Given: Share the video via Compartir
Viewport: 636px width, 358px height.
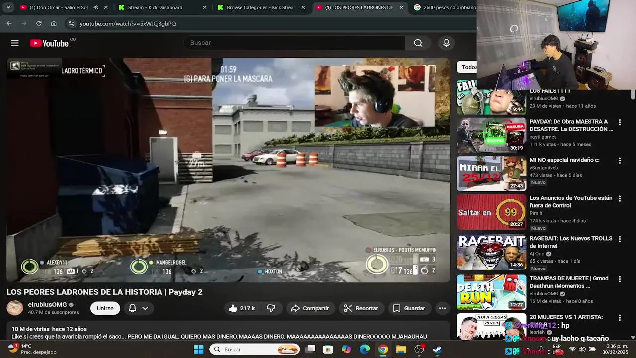Looking at the screenshot, I should pos(310,308).
